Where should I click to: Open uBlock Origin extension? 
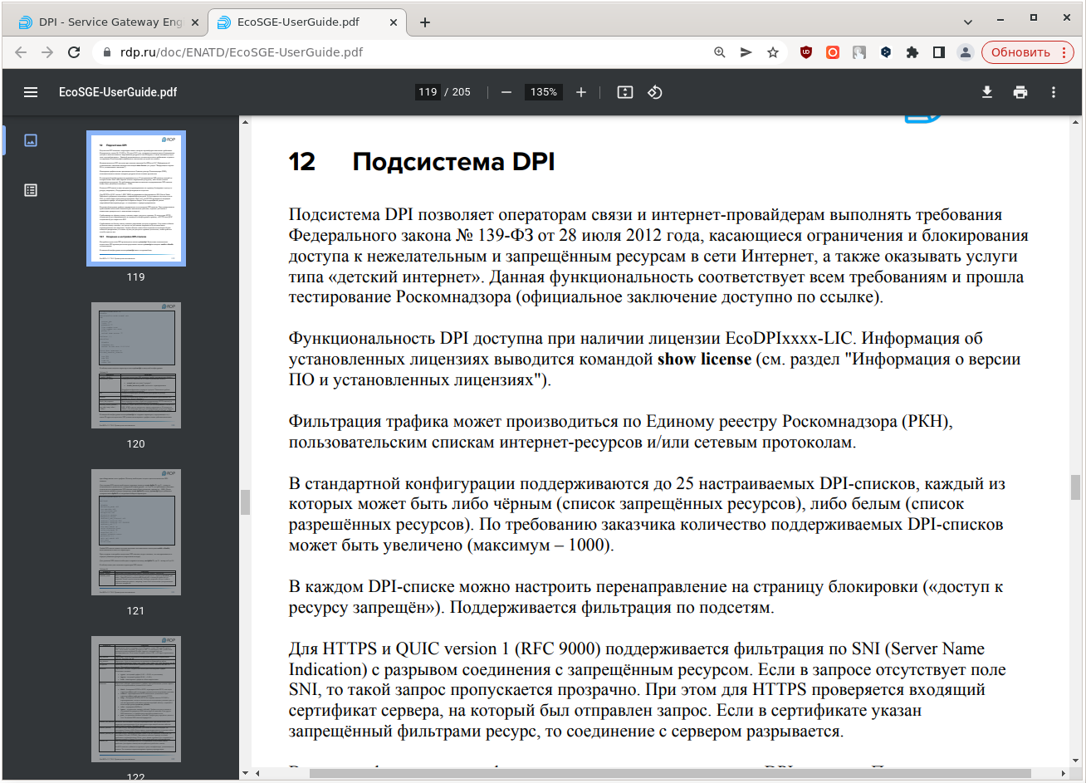(806, 52)
